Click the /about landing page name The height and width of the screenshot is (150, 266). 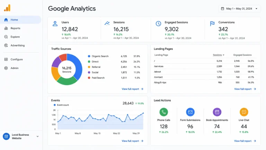157,72
